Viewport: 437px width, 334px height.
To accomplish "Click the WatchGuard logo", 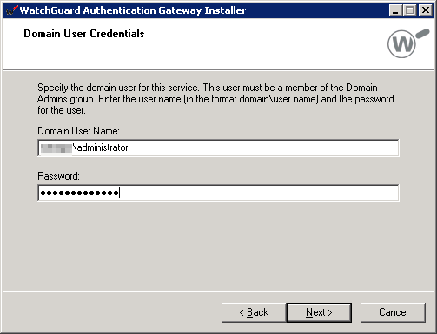I will click(x=408, y=43).
